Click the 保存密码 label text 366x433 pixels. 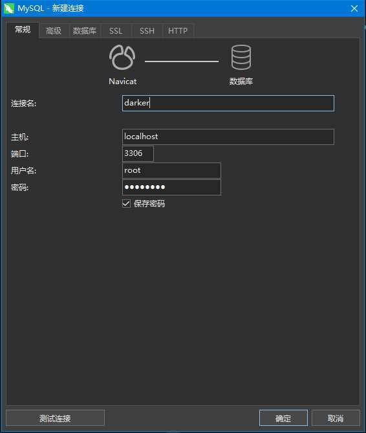(149, 203)
